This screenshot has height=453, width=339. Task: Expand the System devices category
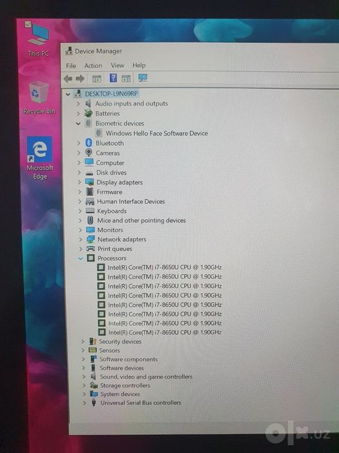click(x=84, y=394)
